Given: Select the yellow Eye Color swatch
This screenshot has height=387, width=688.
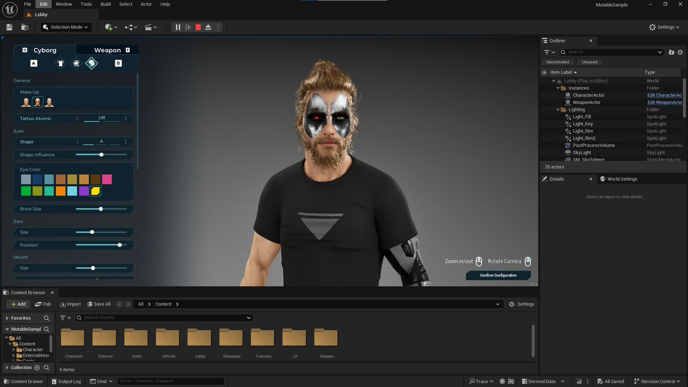Looking at the screenshot, I should click(95, 191).
